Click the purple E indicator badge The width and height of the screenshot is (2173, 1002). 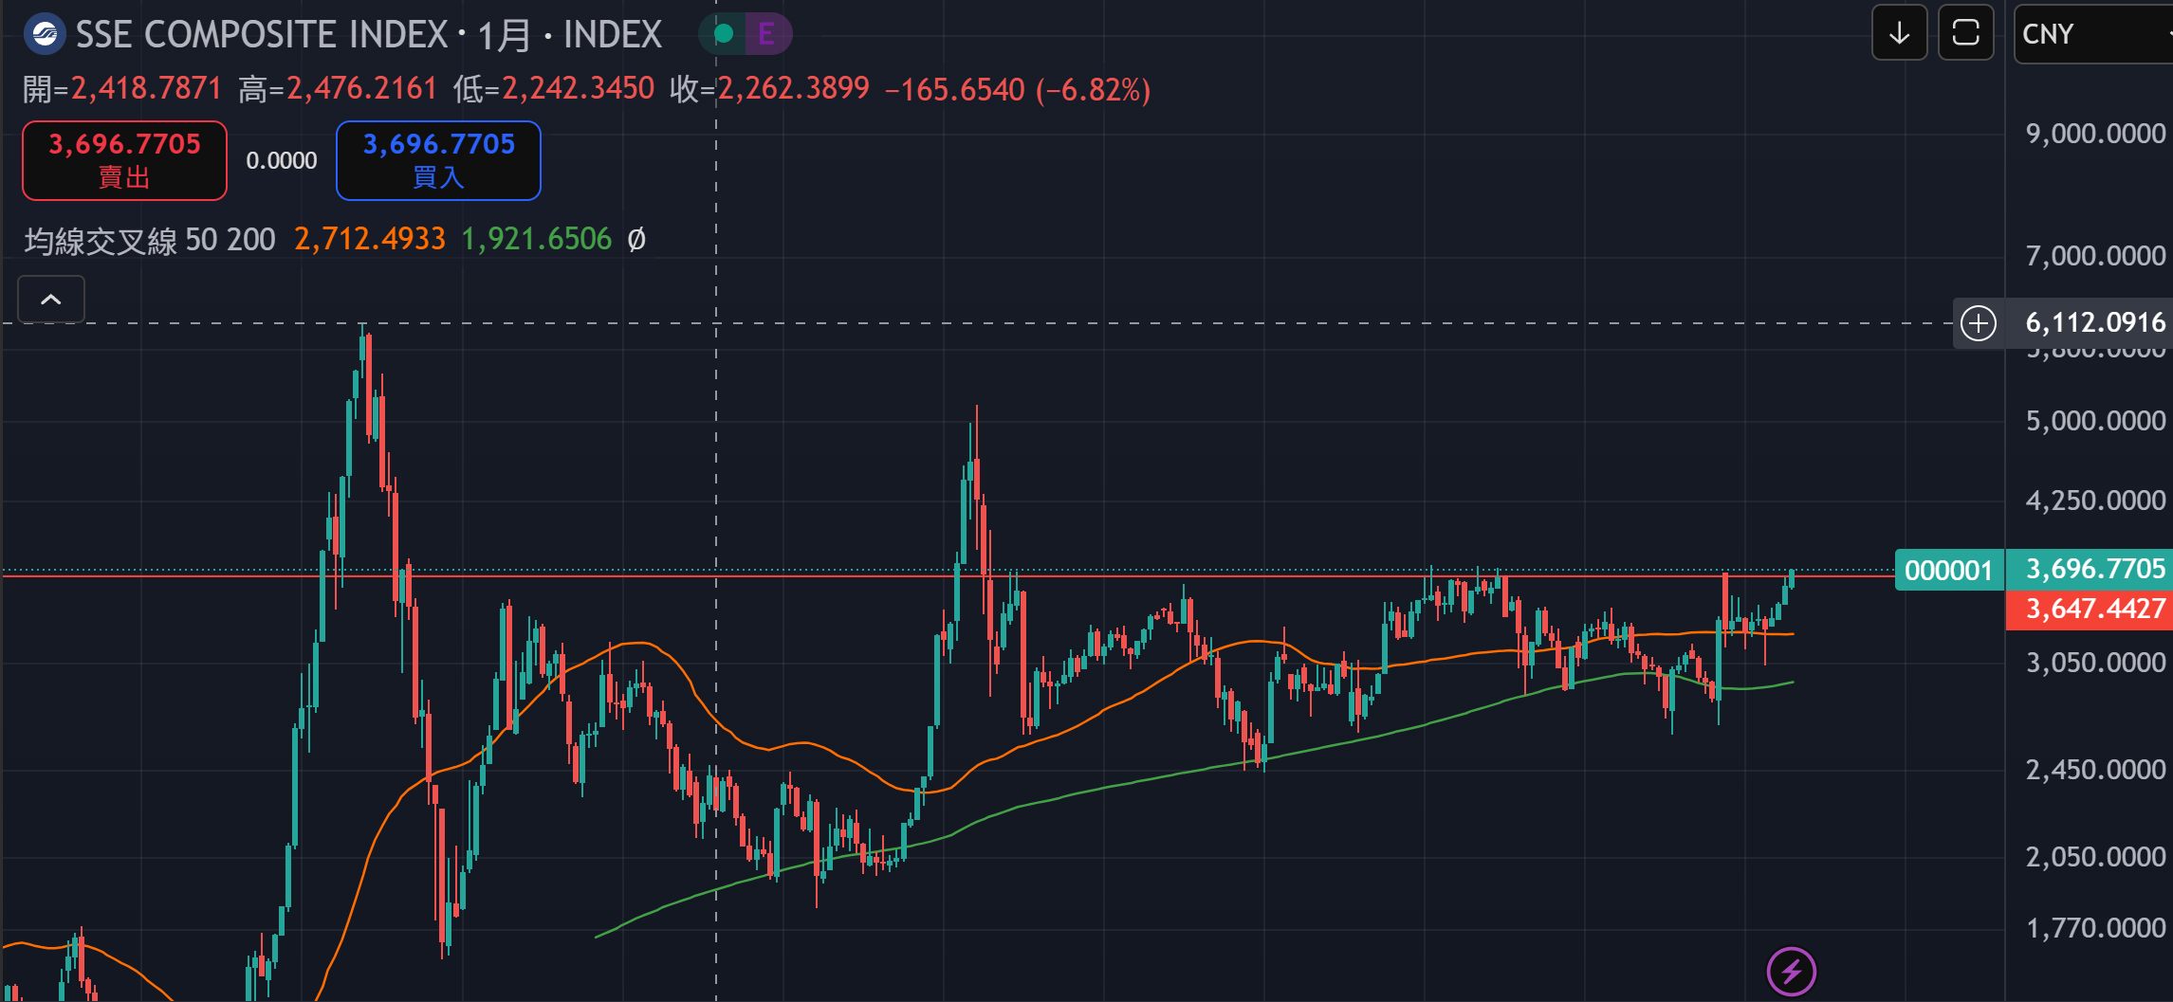click(x=765, y=35)
